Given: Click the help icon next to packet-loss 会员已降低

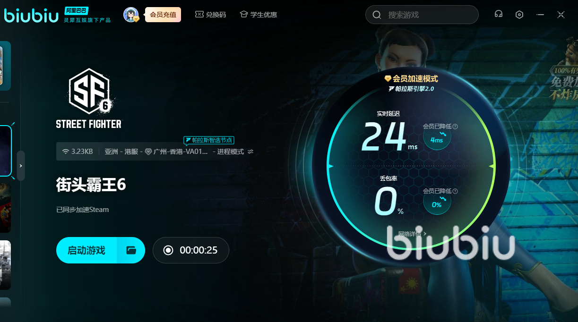Looking at the screenshot, I should pyautogui.click(x=455, y=191).
